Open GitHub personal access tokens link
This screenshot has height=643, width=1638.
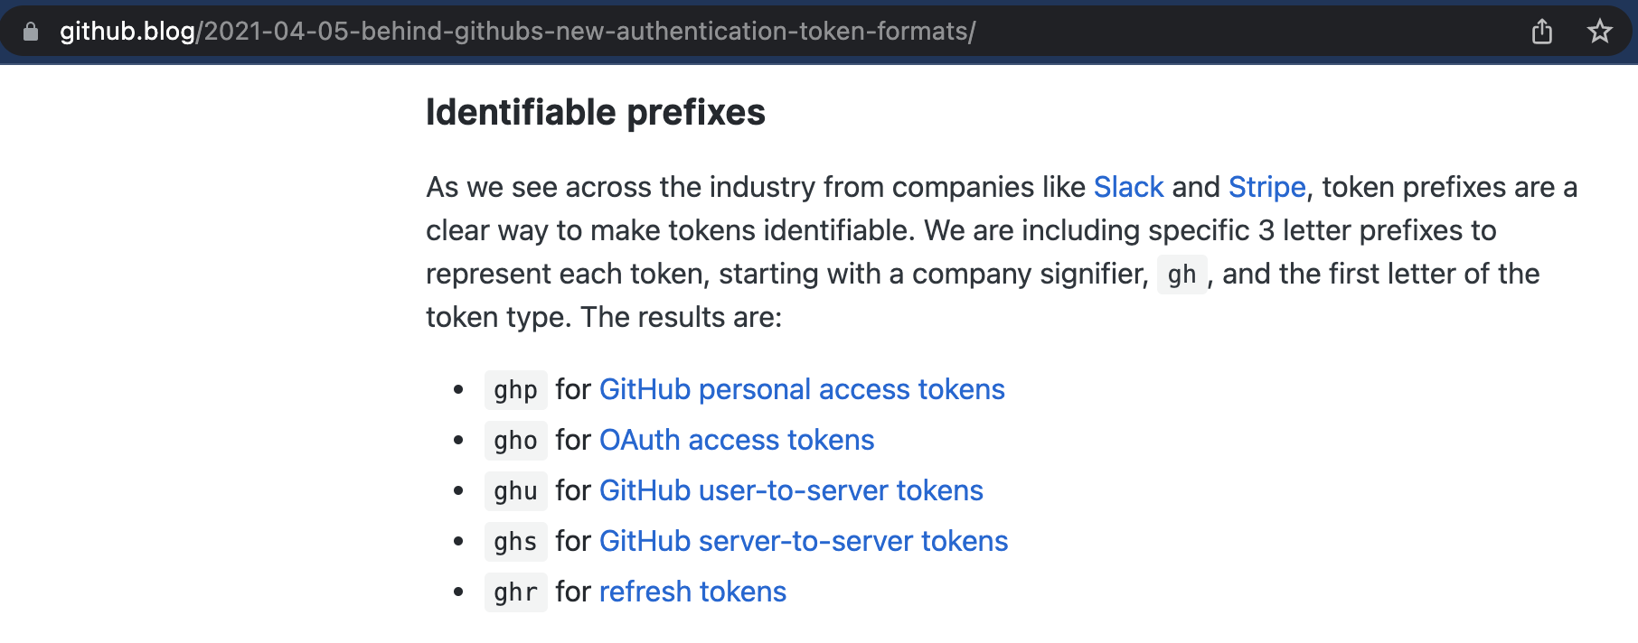(802, 389)
